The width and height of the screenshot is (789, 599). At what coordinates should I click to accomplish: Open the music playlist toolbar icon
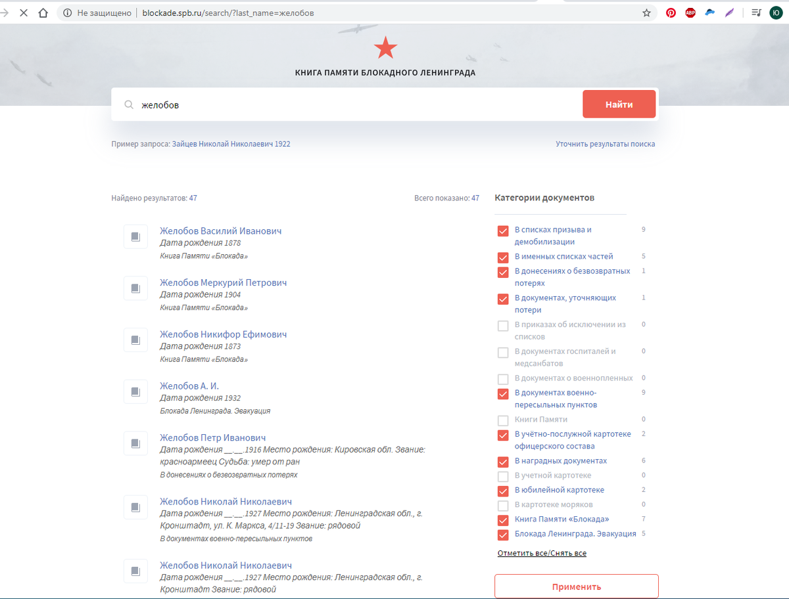click(756, 12)
